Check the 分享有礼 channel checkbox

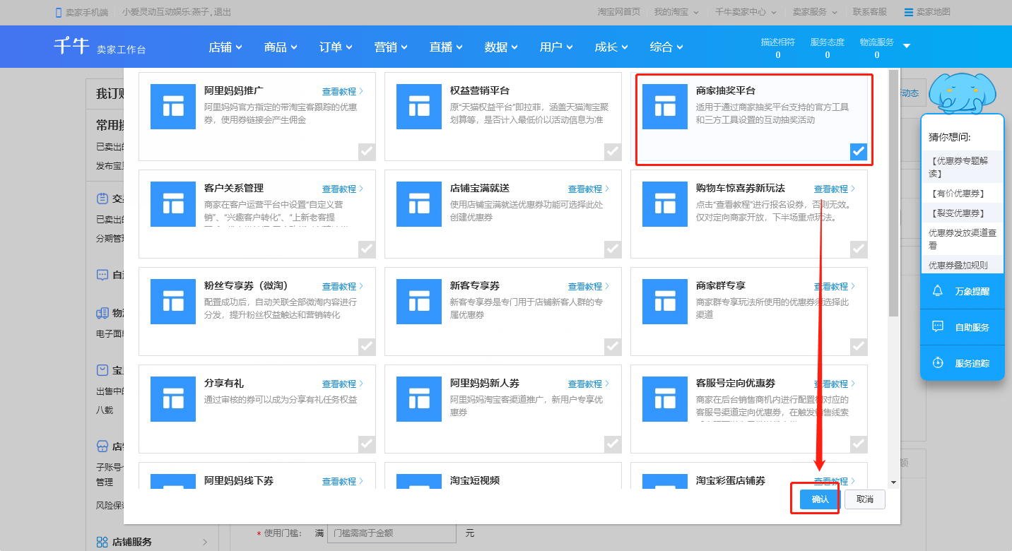click(366, 444)
